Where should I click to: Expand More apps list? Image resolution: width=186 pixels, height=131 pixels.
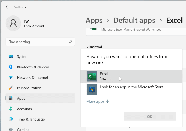[x=98, y=101]
